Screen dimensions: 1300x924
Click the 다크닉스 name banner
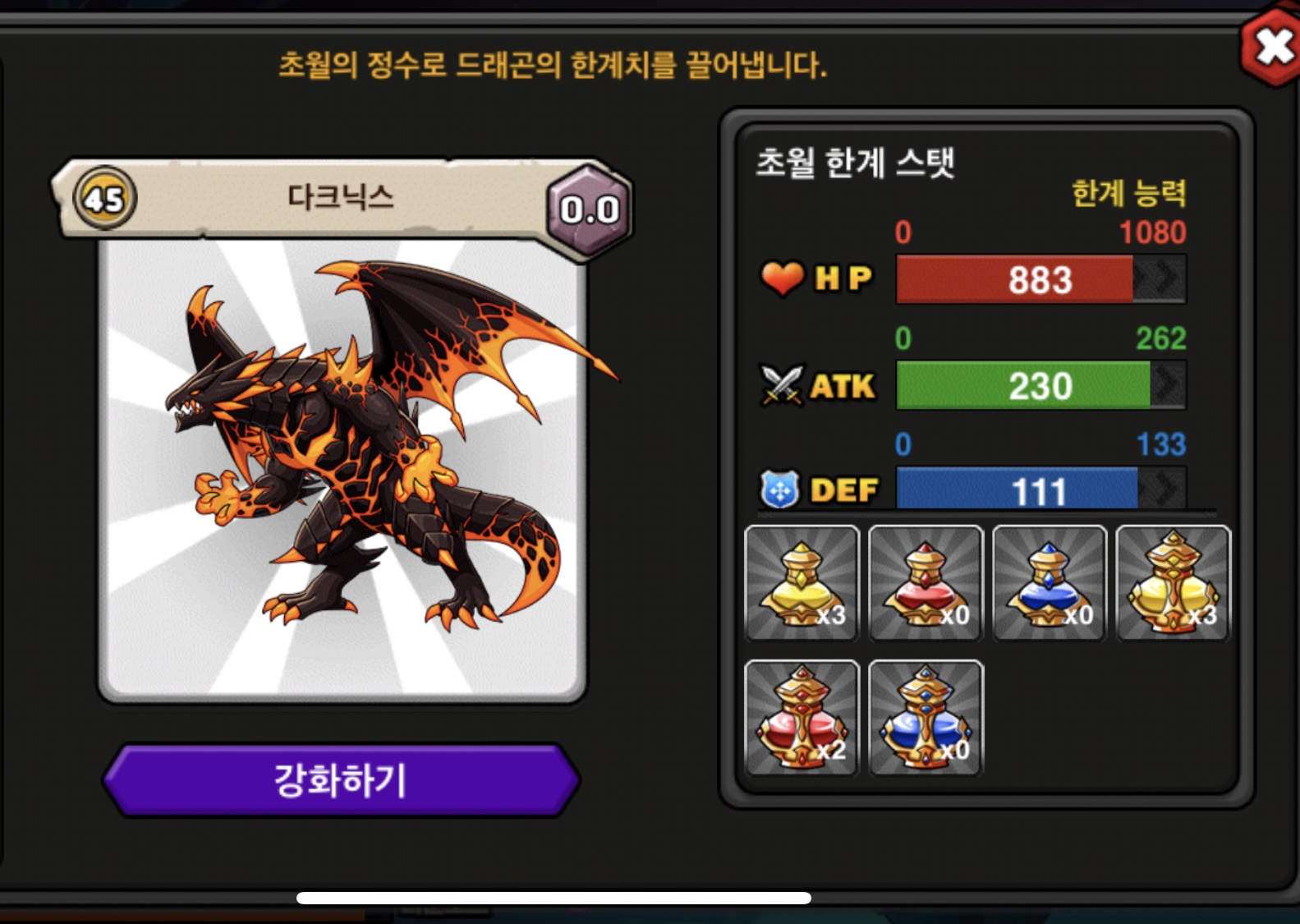point(340,198)
